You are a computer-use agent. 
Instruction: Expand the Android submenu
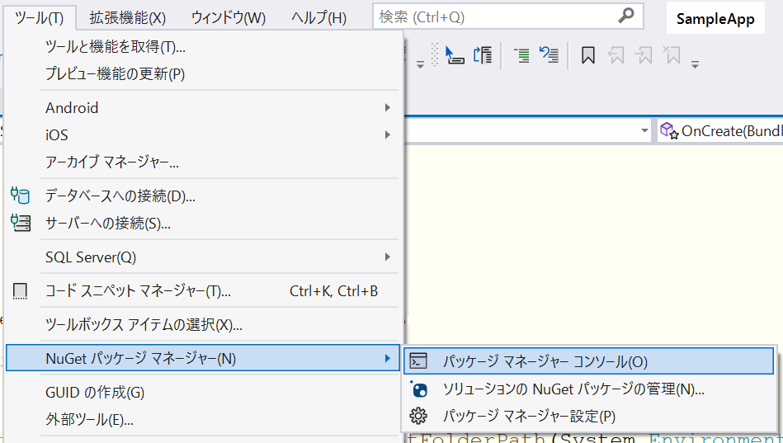point(202,107)
